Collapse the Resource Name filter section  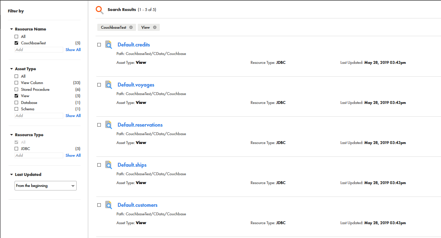(11, 29)
